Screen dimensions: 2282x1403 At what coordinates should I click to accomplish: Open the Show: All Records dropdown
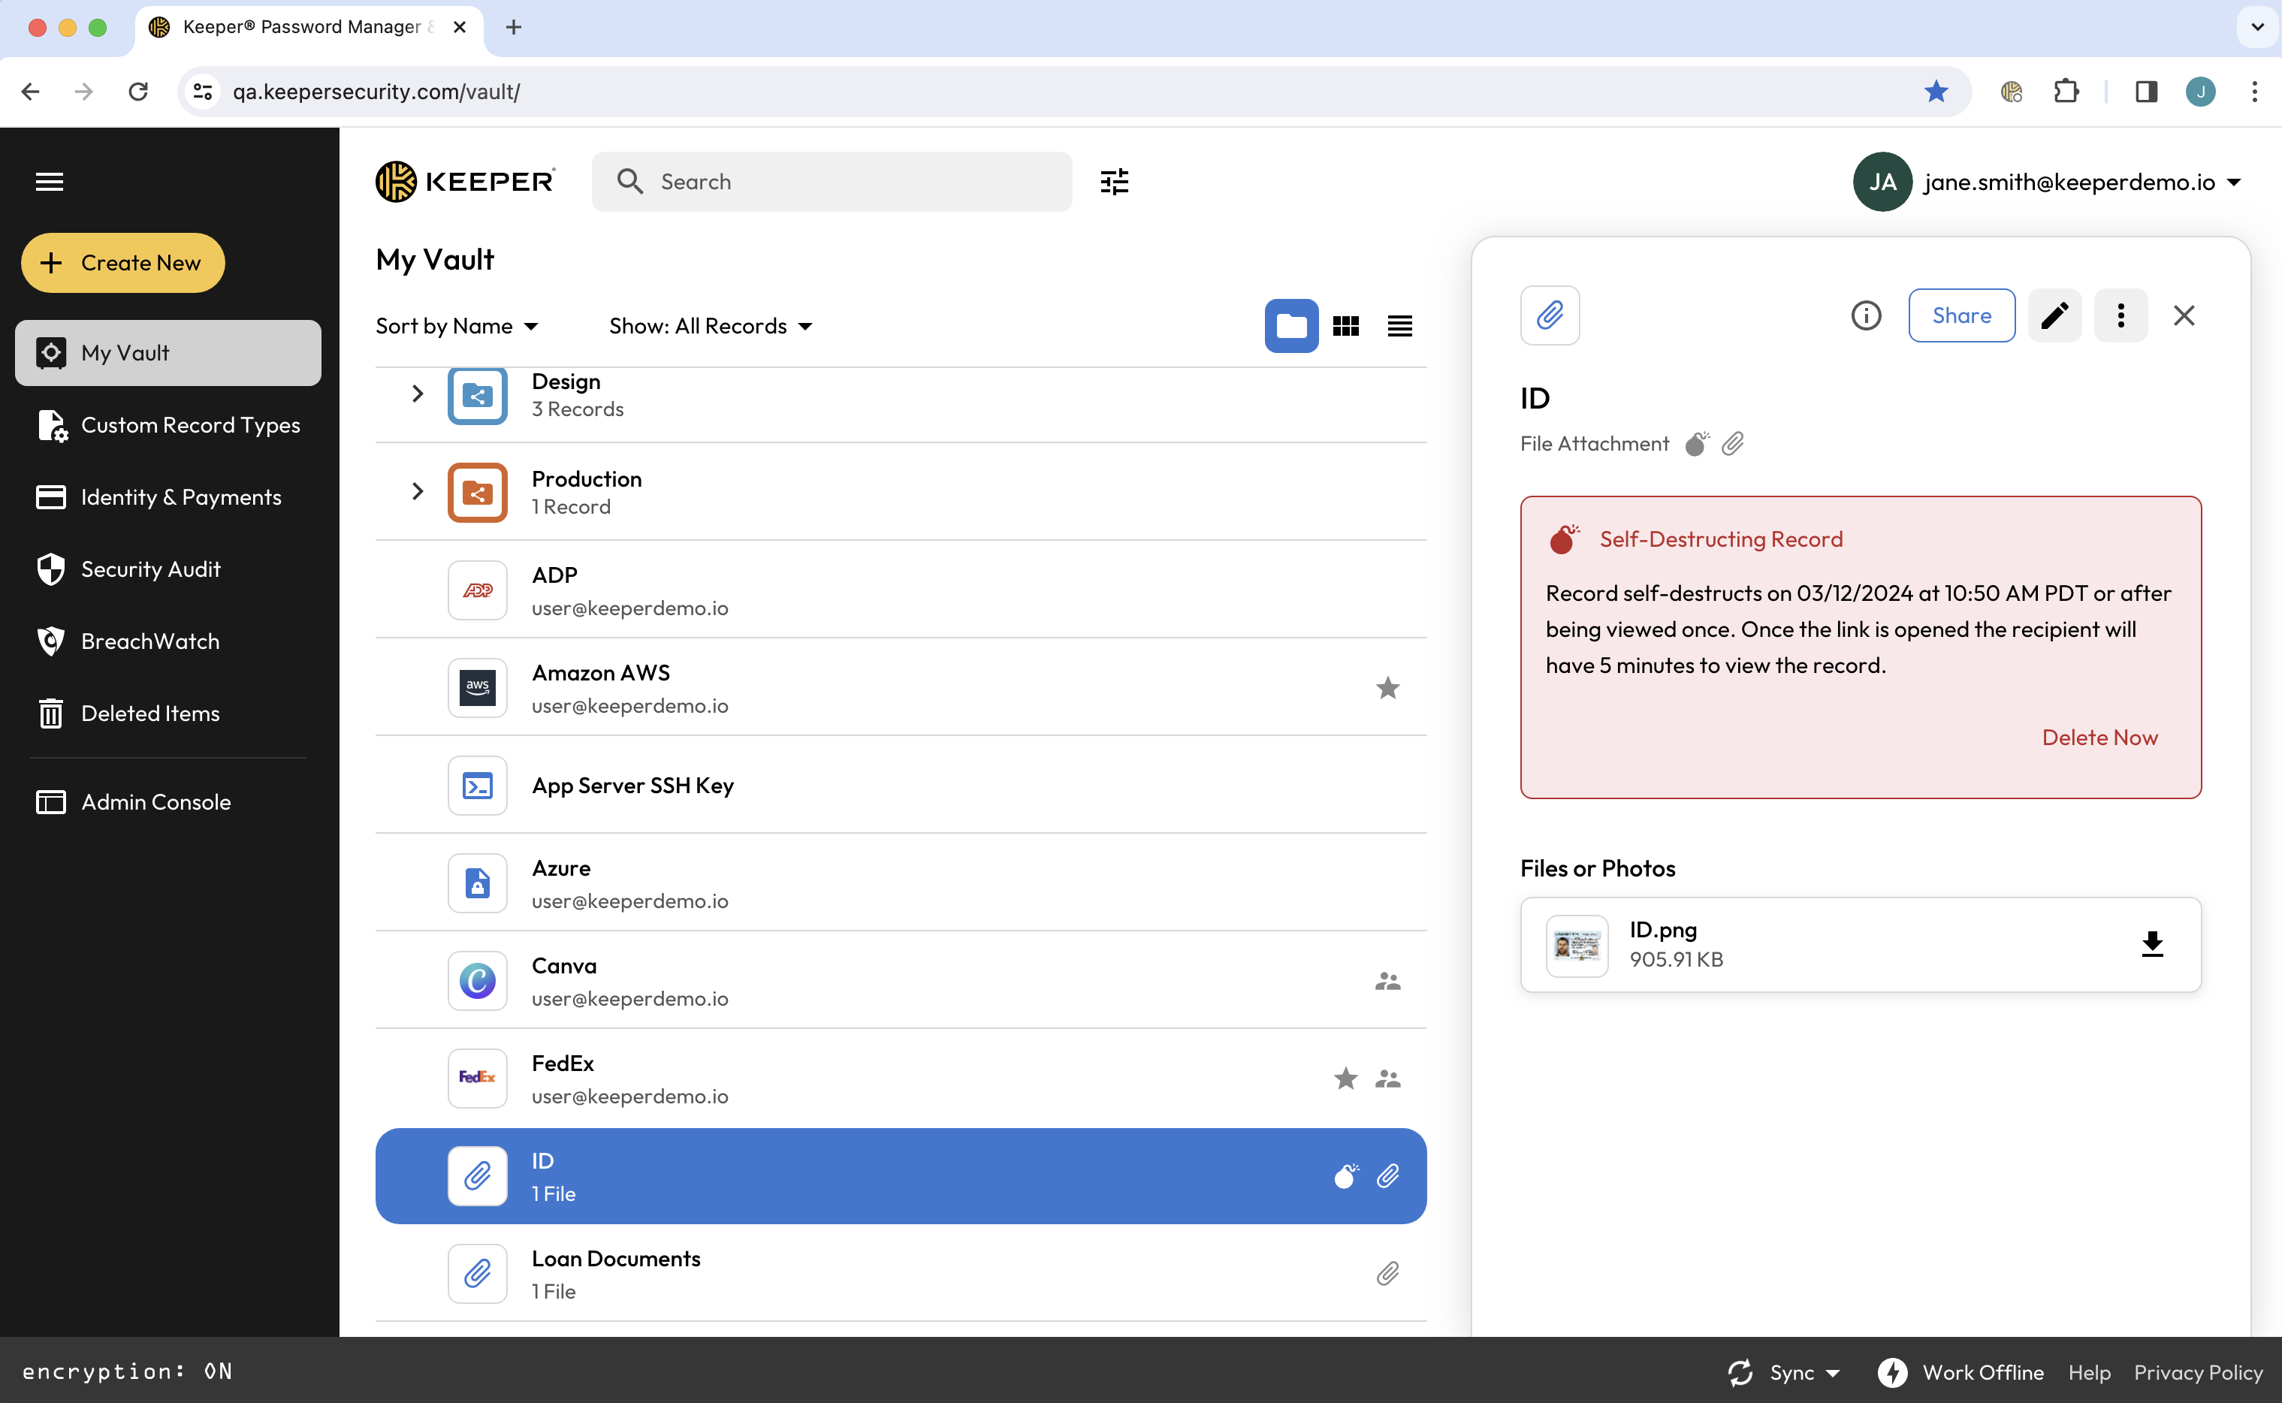710,326
